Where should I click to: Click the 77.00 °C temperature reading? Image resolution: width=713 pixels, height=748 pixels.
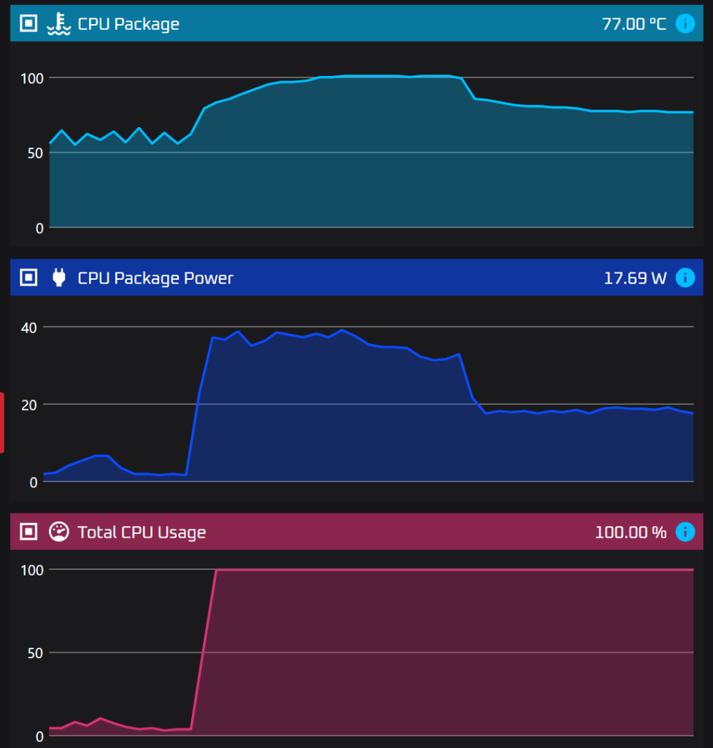tap(633, 24)
